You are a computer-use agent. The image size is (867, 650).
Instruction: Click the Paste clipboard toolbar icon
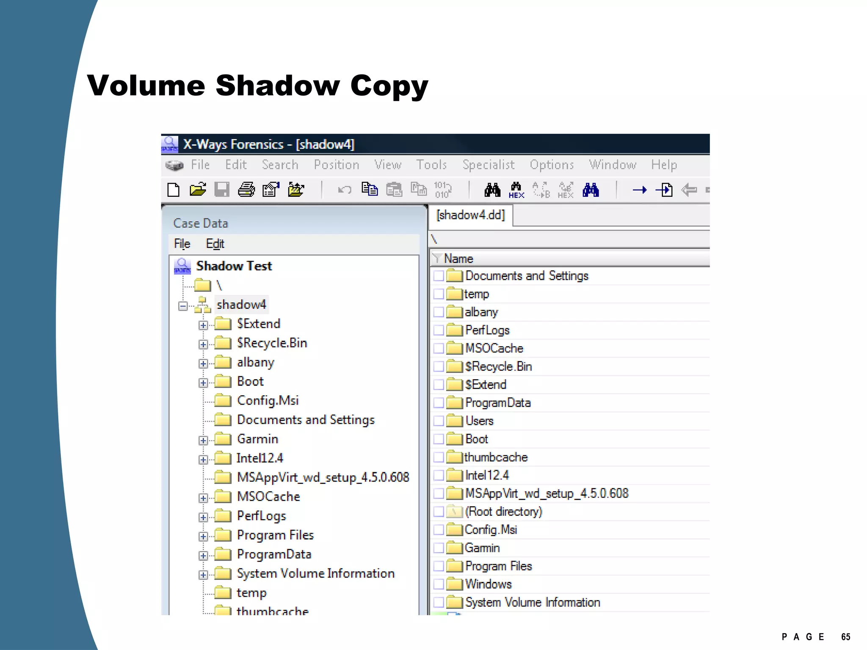[x=394, y=189]
